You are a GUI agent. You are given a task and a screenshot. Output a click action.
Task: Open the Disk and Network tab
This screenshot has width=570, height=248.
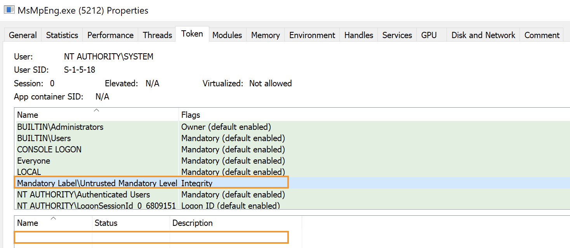[483, 35]
